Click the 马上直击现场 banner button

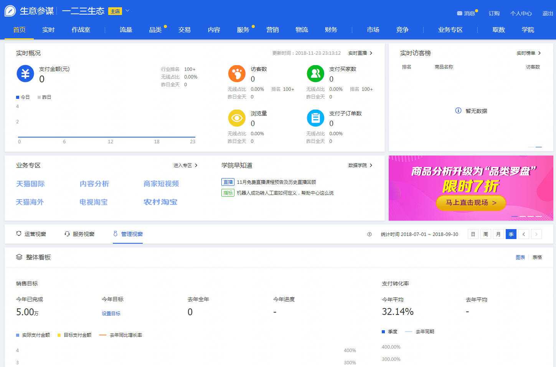[471, 203]
